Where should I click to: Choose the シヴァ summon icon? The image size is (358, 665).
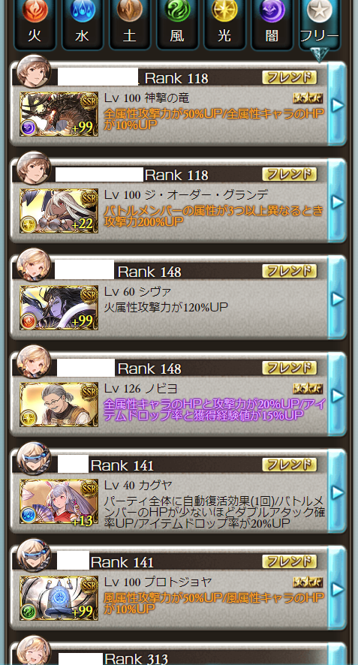(59, 308)
